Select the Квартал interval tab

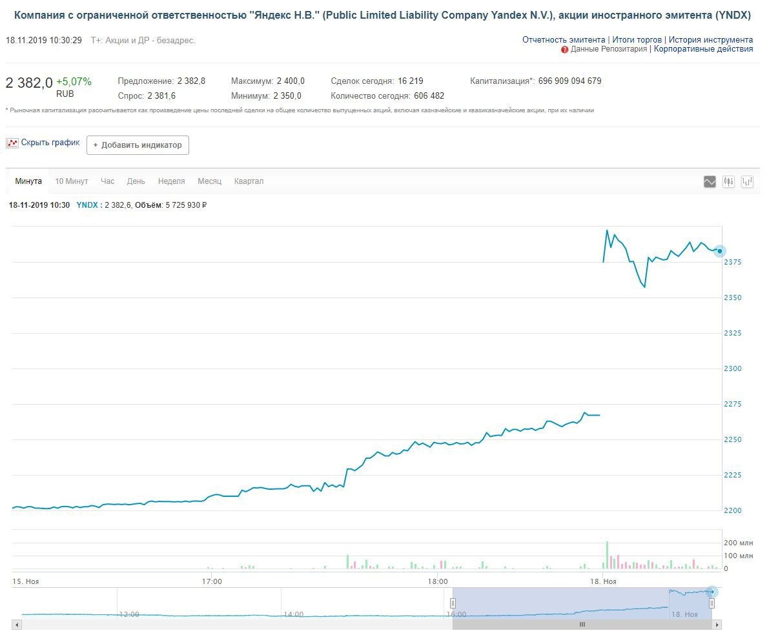point(249,181)
